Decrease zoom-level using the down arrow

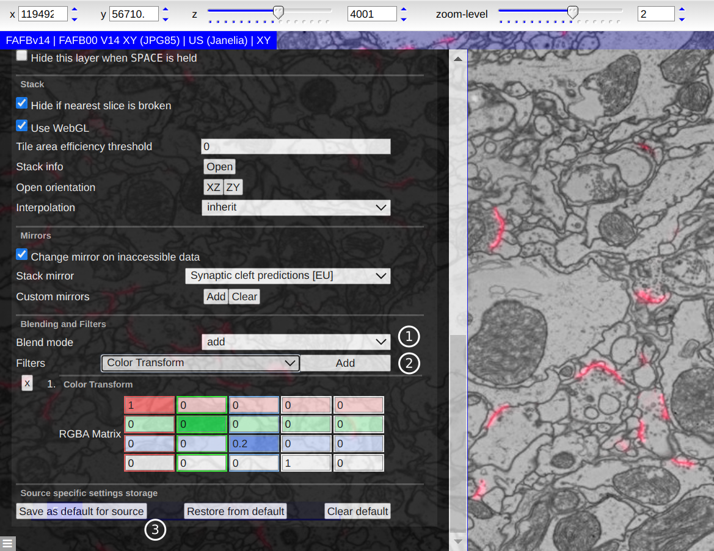(x=682, y=18)
